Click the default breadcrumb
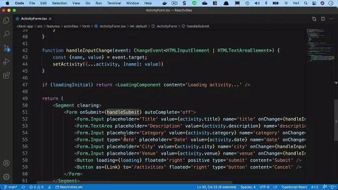 coord(138,26)
